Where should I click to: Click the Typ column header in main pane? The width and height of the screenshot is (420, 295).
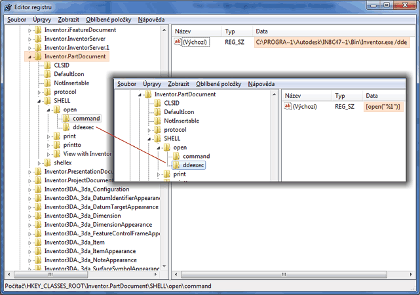pyautogui.click(x=237, y=31)
